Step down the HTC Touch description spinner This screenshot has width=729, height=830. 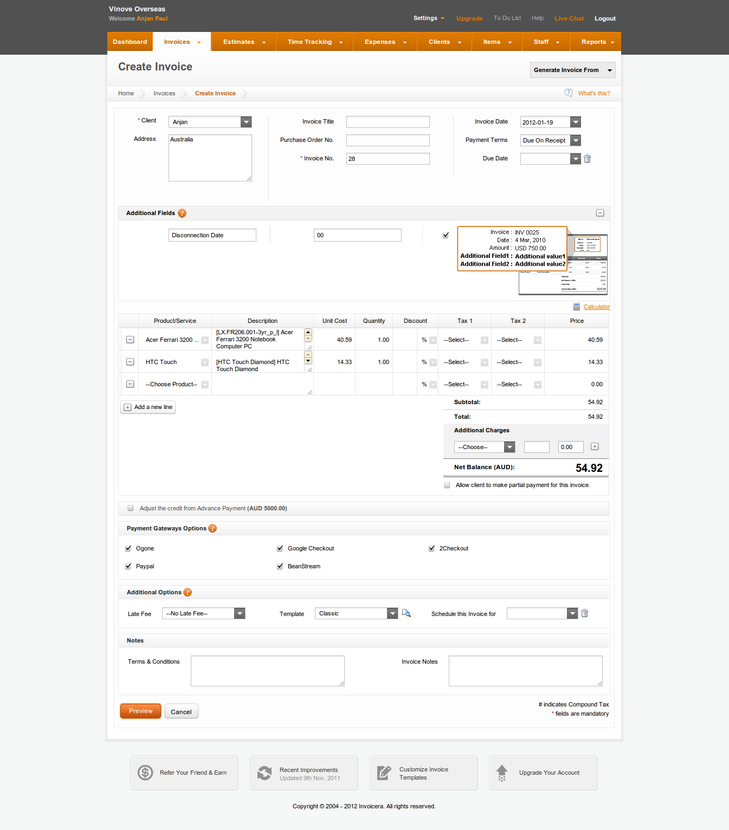click(308, 361)
